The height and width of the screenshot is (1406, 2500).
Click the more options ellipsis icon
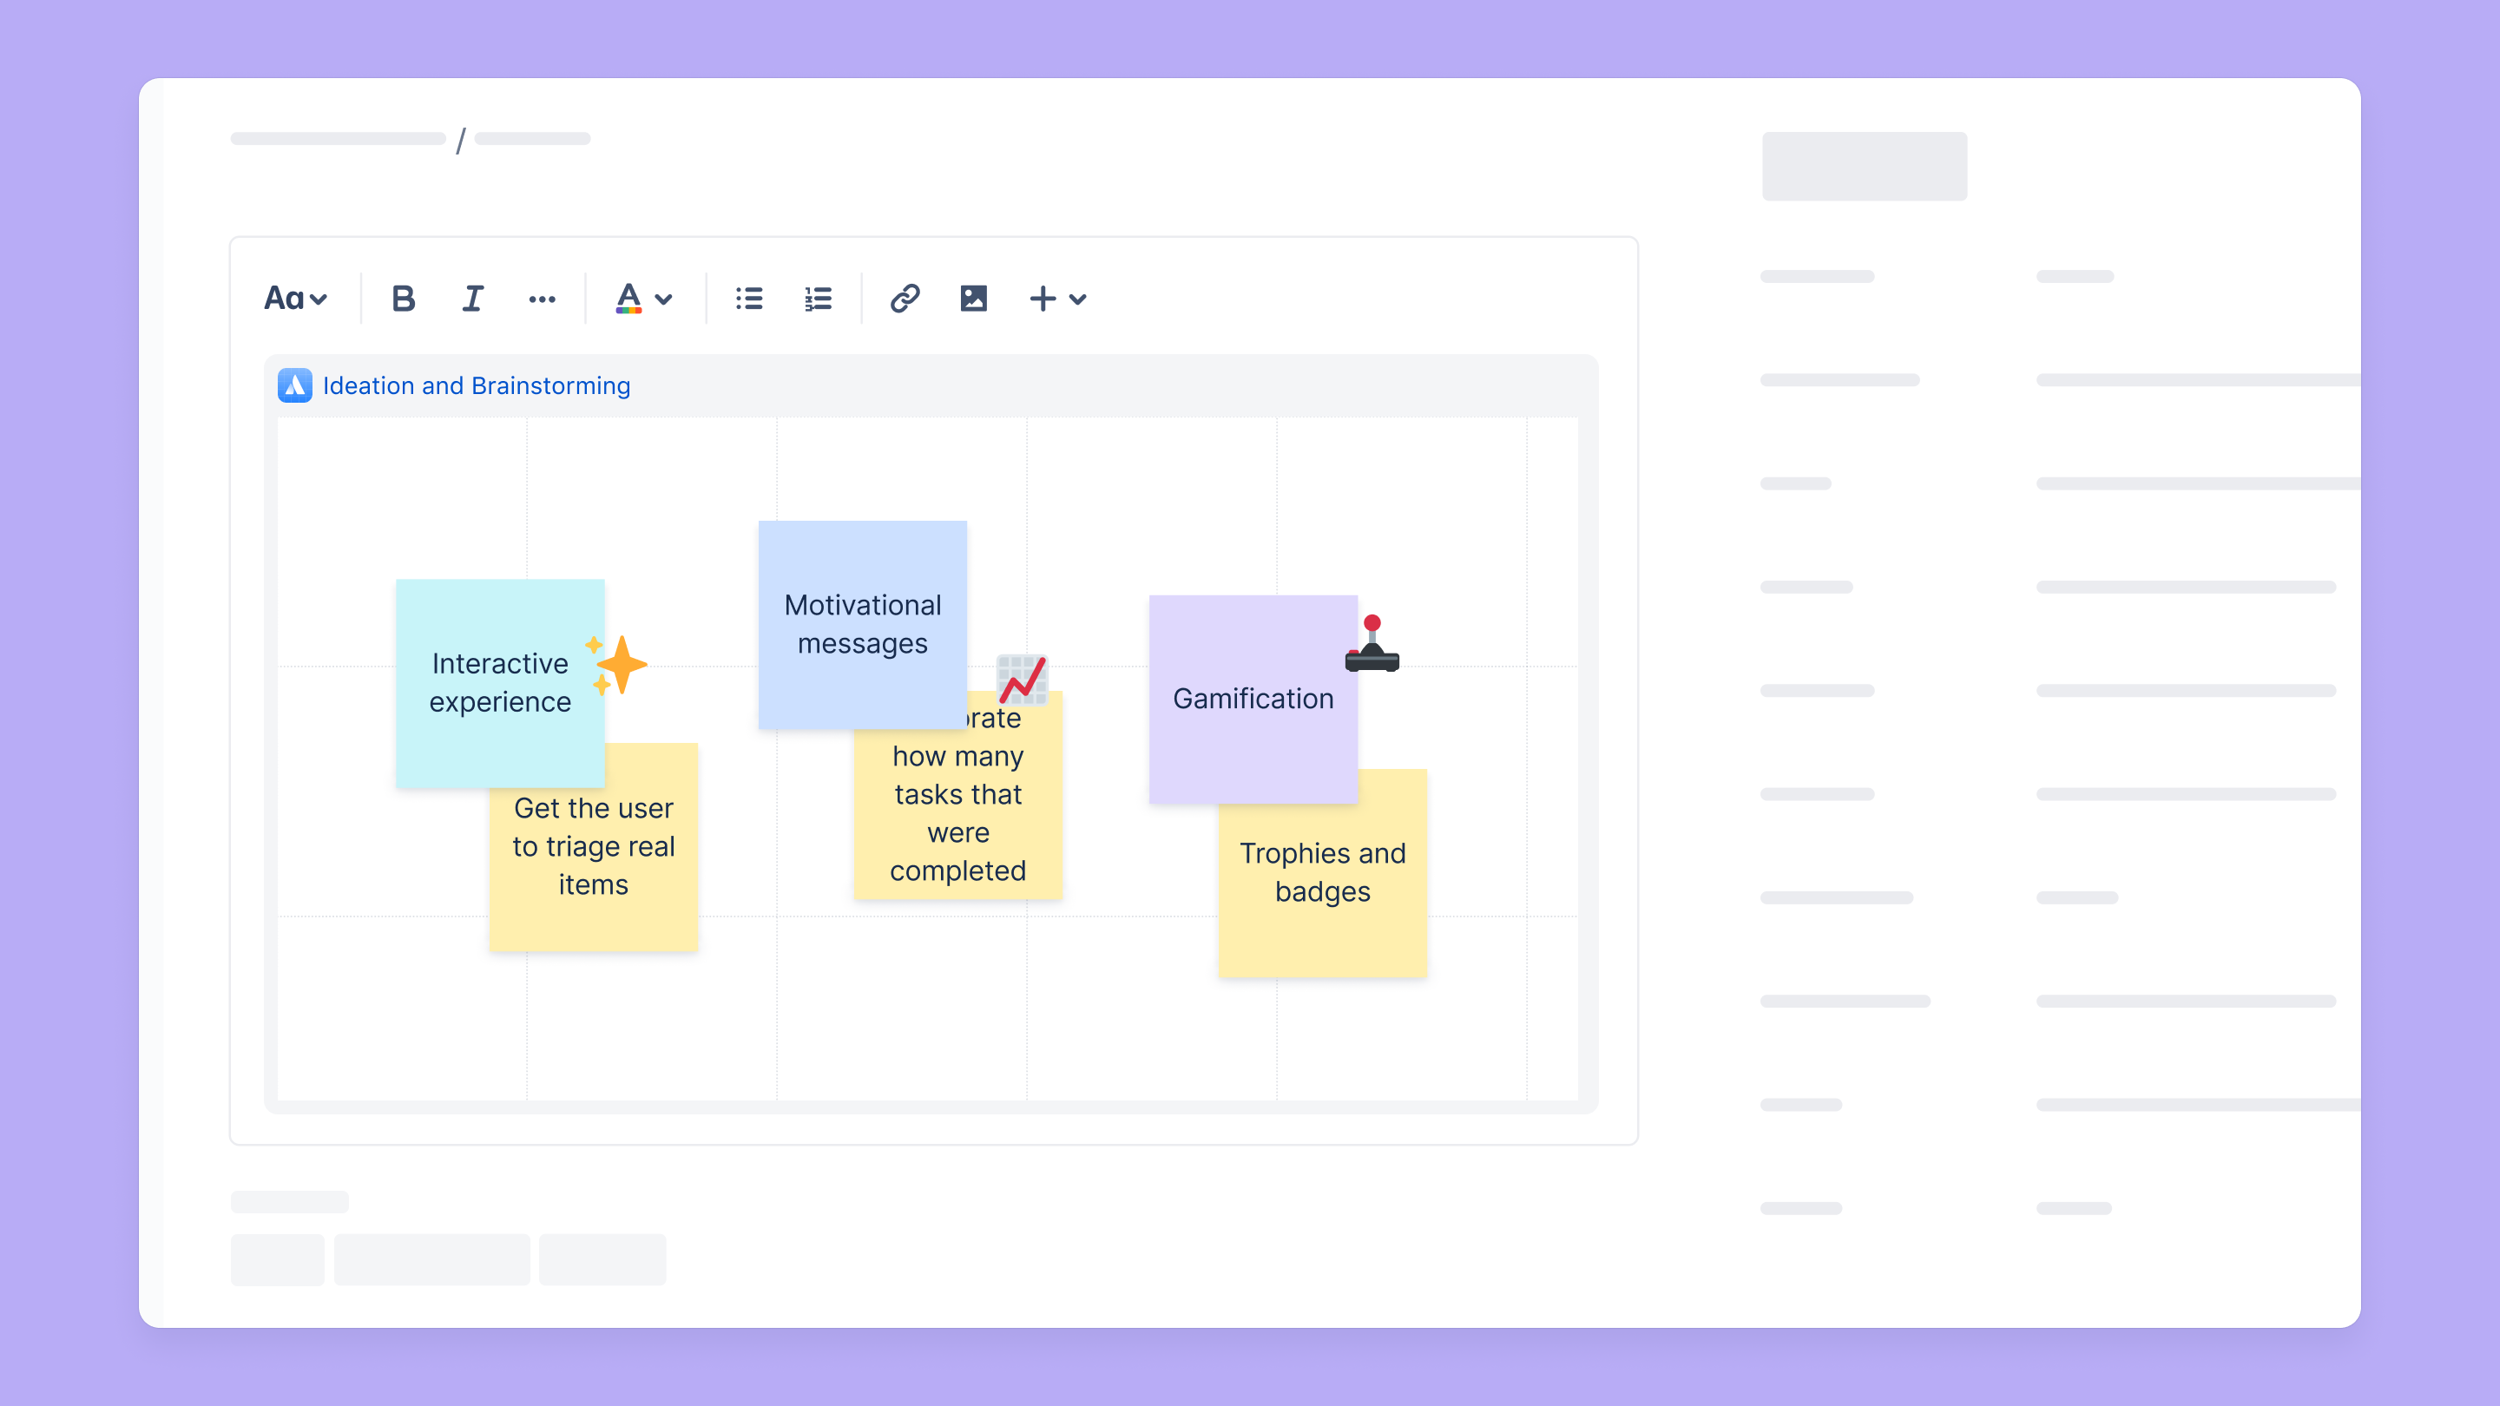point(543,297)
